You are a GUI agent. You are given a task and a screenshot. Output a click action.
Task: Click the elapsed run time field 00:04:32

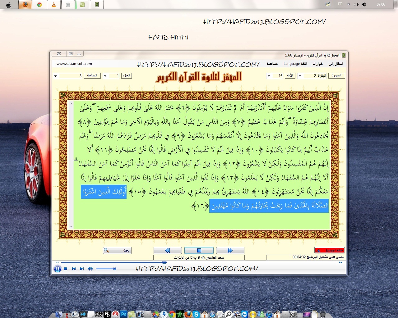point(306,257)
